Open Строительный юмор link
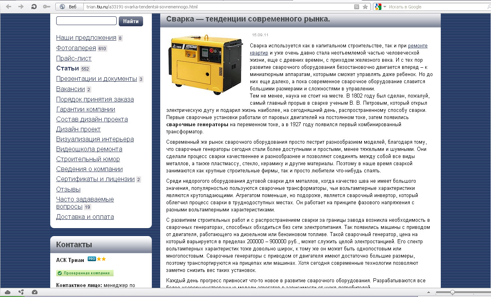Screen dimensions: 491x297 point(88,159)
